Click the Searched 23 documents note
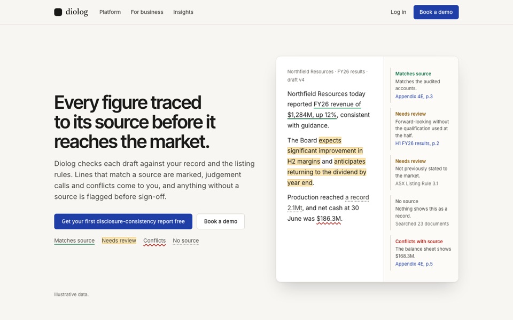 pos(422,223)
